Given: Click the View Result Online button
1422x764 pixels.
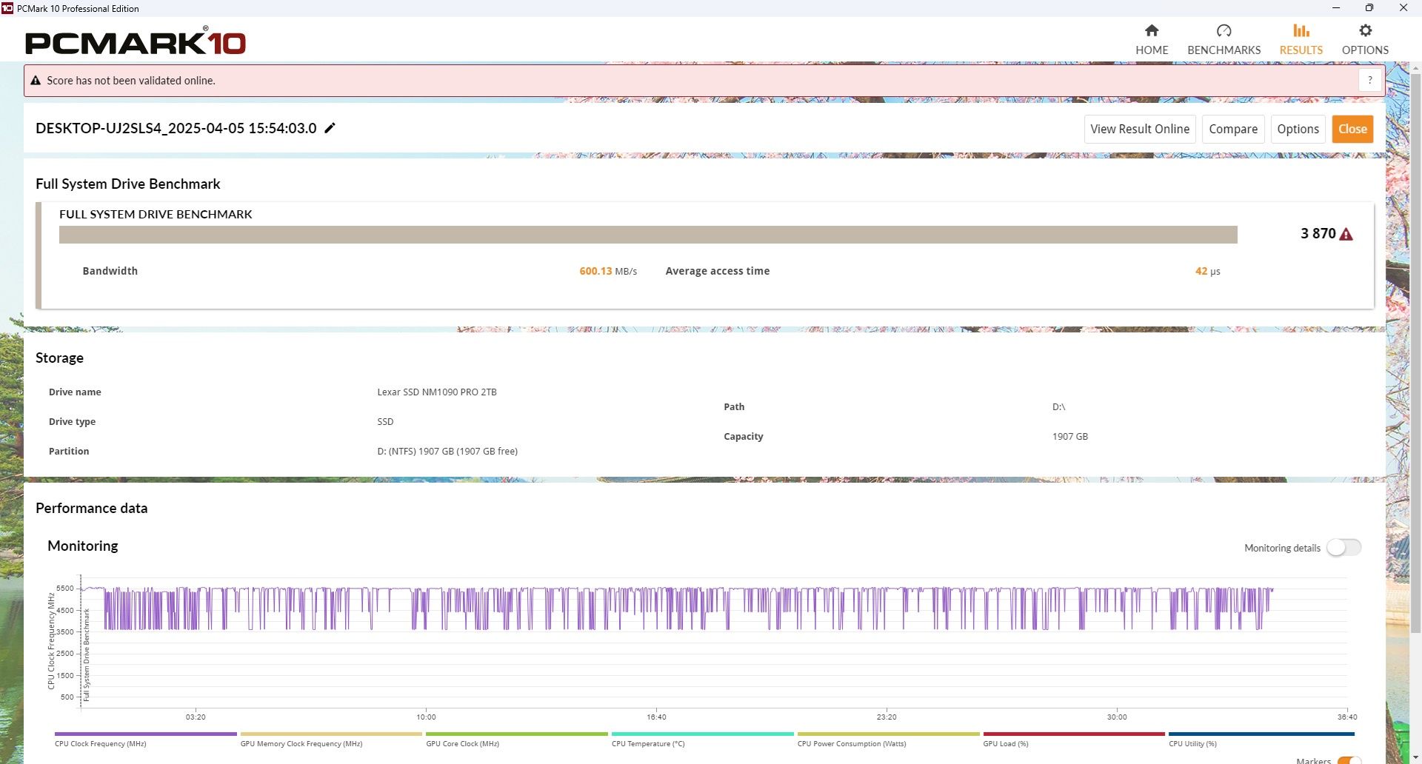Looking at the screenshot, I should point(1140,129).
